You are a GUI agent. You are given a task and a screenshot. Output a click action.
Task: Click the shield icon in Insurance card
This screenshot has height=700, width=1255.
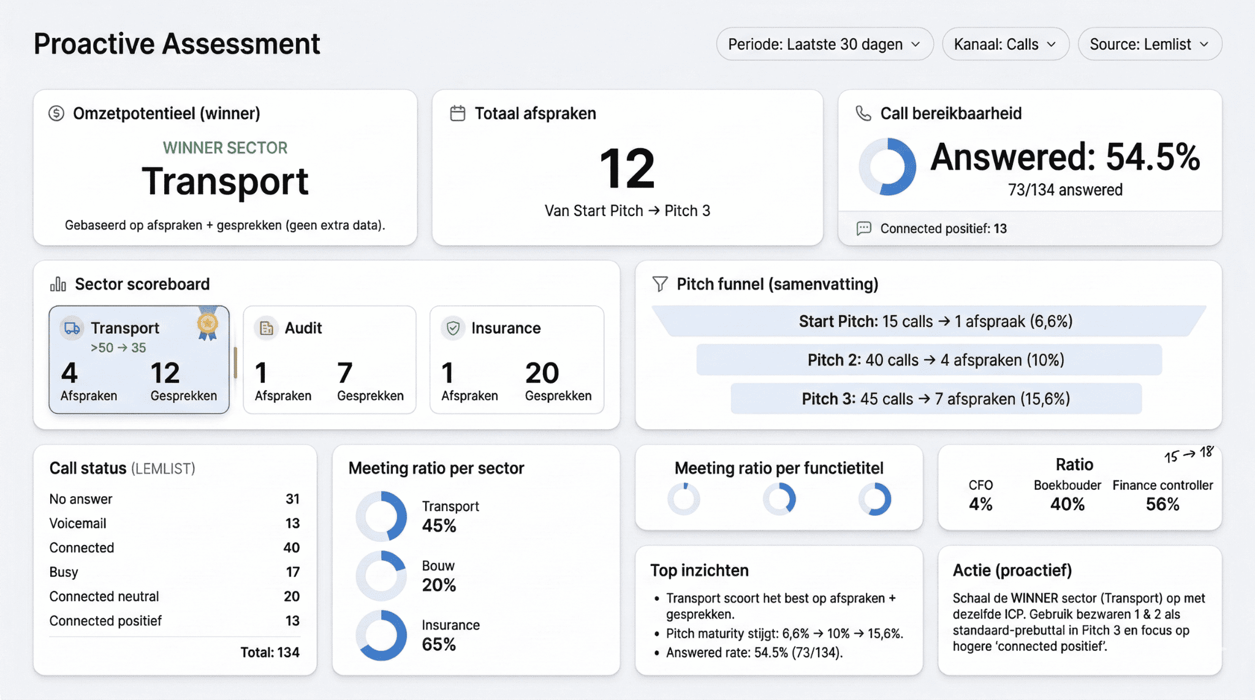453,328
